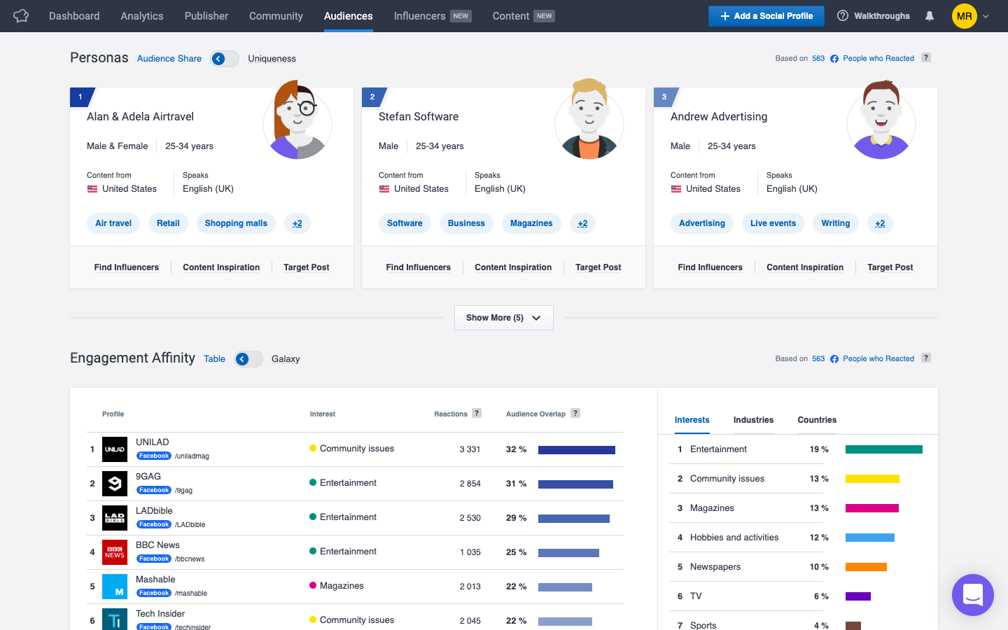
Task: Click the Add a Social Profile button
Action: click(x=766, y=15)
